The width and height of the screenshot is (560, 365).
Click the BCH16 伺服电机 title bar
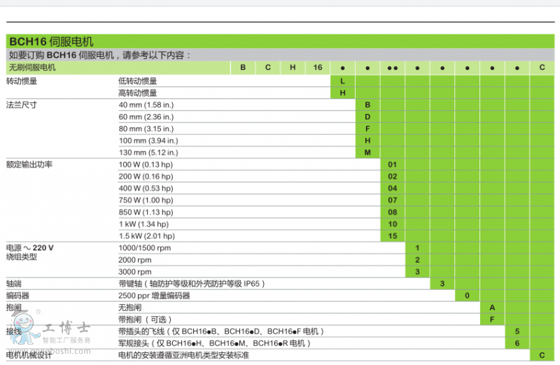tap(51, 42)
